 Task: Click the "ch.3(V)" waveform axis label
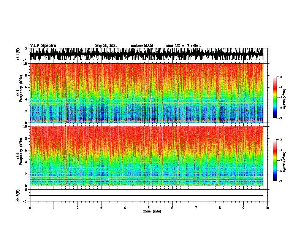pos(18,195)
